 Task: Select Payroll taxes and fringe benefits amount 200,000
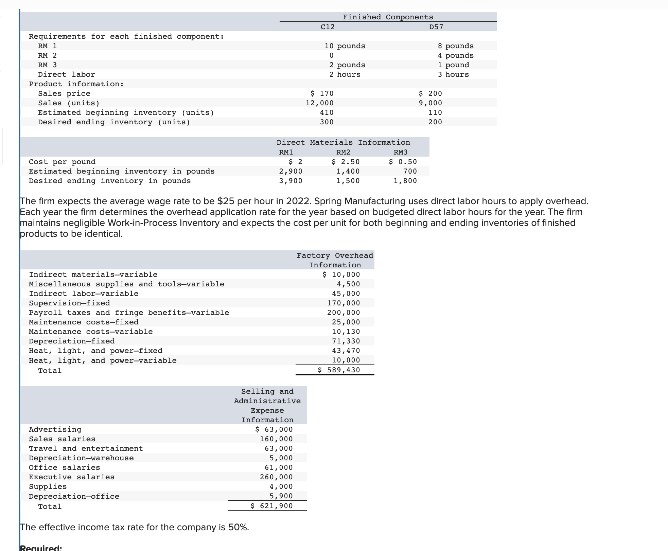(343, 313)
